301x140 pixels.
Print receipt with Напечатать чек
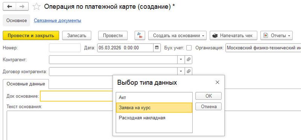(x=233, y=35)
